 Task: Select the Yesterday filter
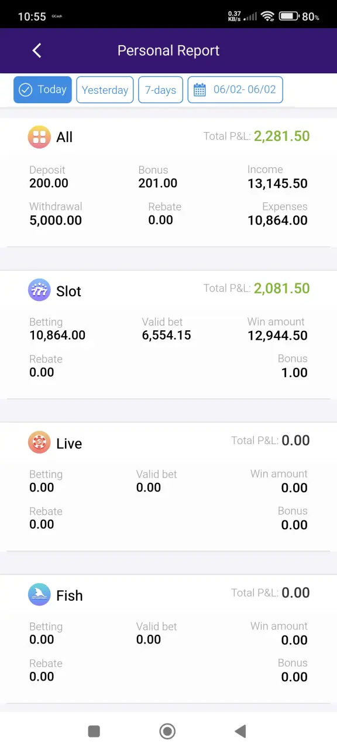(105, 90)
